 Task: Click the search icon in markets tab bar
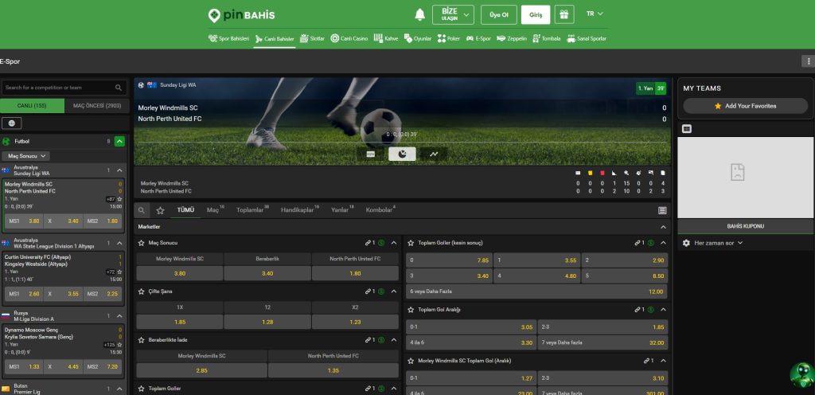(142, 210)
